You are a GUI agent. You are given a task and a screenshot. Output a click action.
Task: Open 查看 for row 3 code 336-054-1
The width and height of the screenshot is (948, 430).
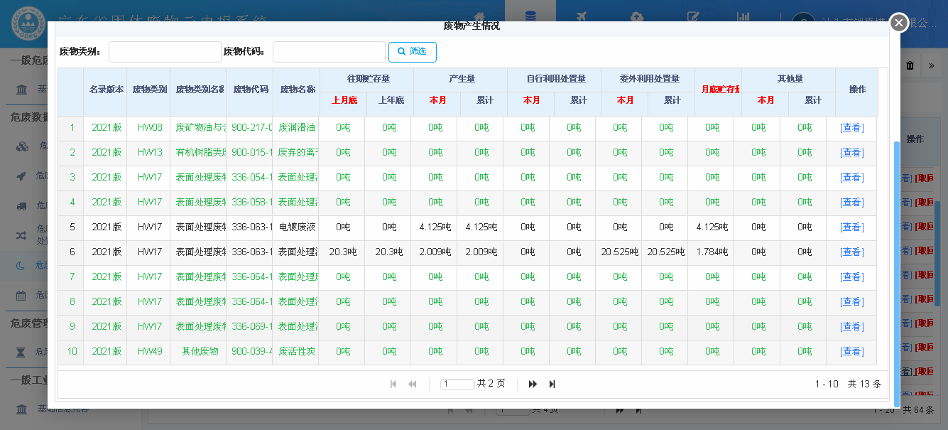(x=852, y=178)
